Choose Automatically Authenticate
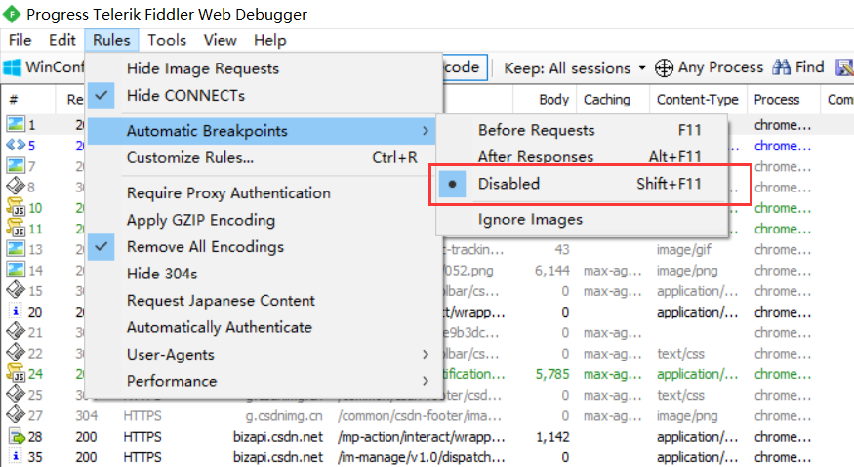 (x=264, y=327)
